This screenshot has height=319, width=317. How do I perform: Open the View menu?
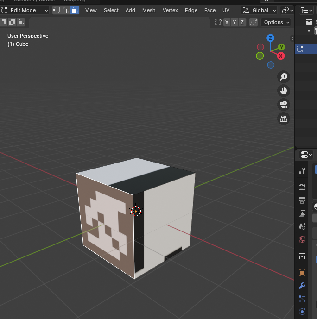click(x=91, y=10)
